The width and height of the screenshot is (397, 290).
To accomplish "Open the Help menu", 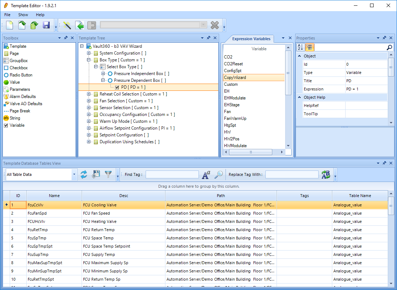I will [40, 15].
